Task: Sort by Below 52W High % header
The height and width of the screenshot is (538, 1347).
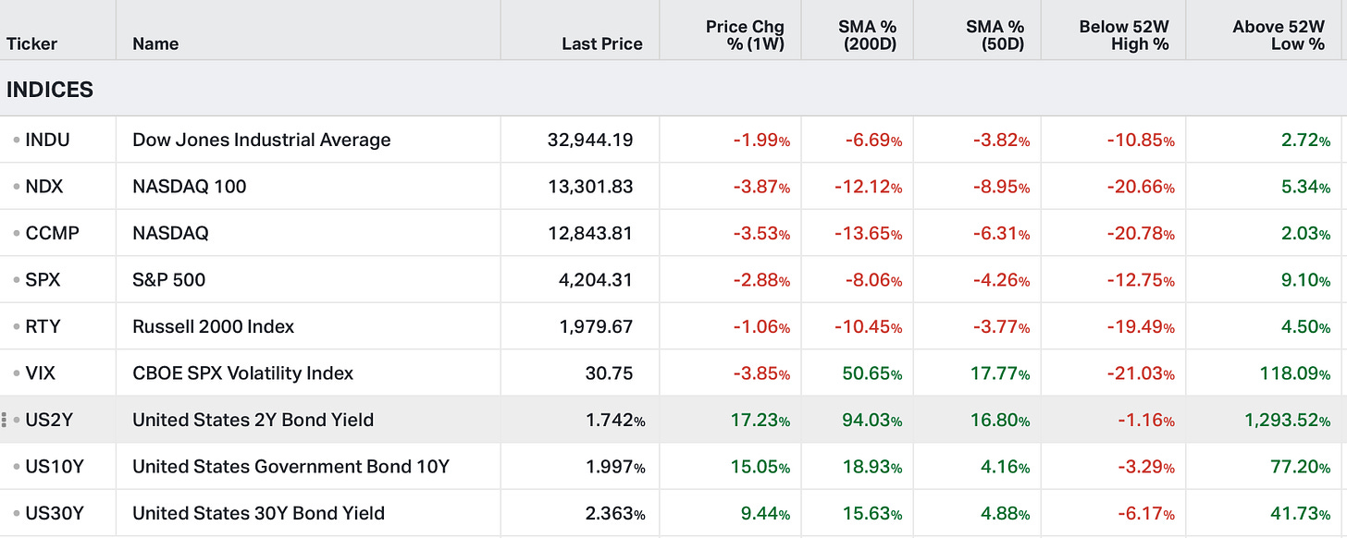Action: (1124, 35)
